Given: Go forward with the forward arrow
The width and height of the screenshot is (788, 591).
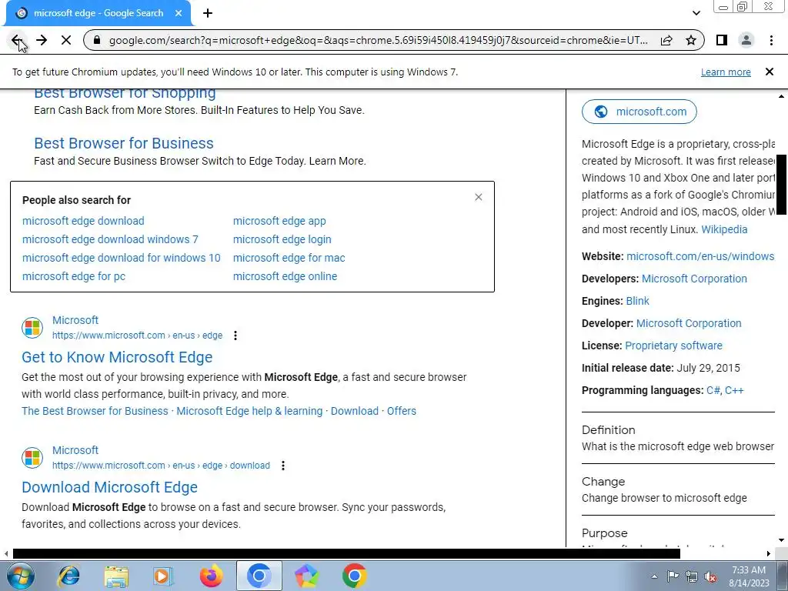Looking at the screenshot, I should point(42,40).
